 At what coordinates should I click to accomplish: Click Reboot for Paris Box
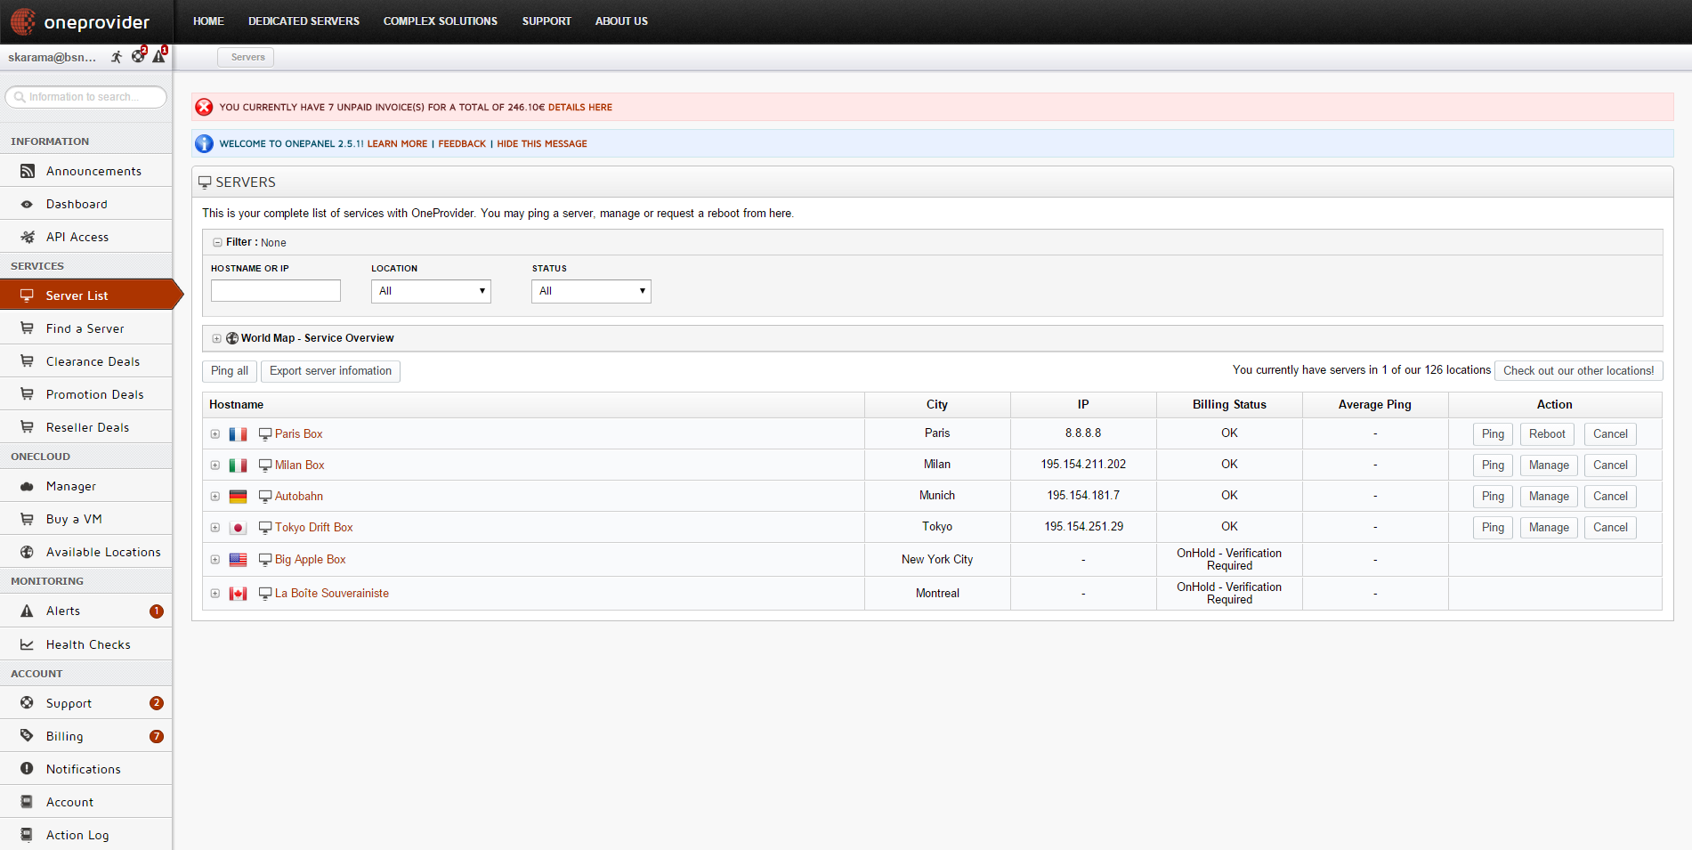tap(1547, 434)
